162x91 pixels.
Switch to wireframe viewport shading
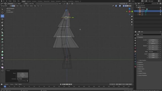coord(126,6)
